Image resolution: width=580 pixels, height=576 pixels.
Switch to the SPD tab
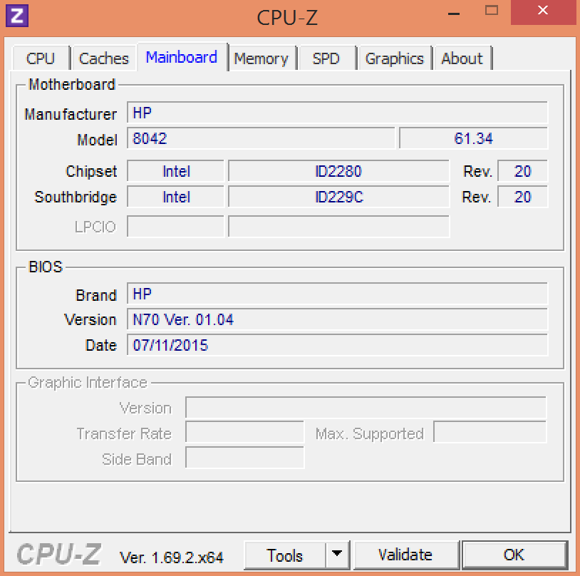coord(326,58)
